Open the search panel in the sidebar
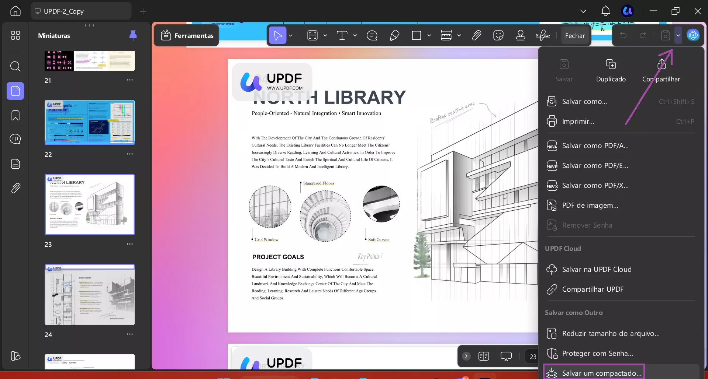The image size is (708, 379). 15,67
